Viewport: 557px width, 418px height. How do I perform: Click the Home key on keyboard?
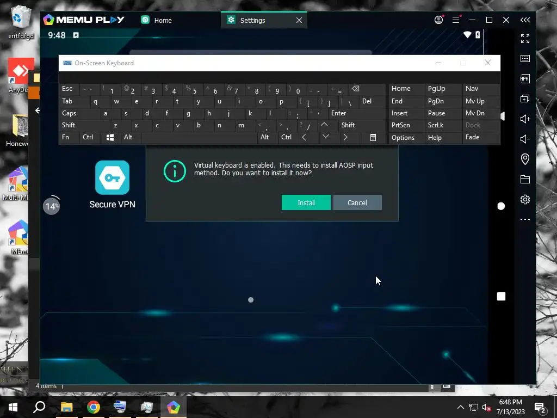[x=406, y=89]
